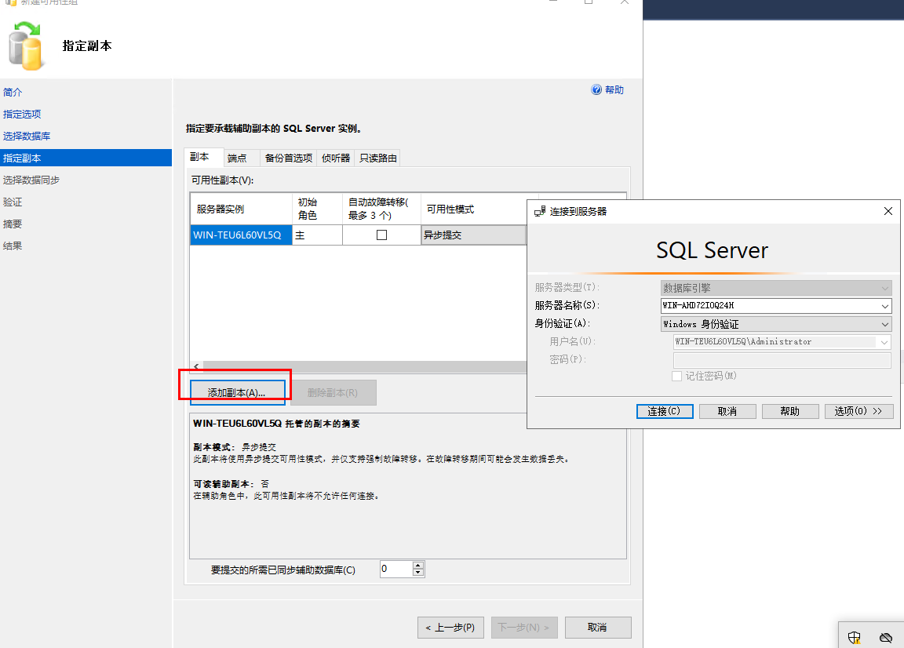
Task: Close the Connect to Server dialog
Action: click(x=888, y=211)
